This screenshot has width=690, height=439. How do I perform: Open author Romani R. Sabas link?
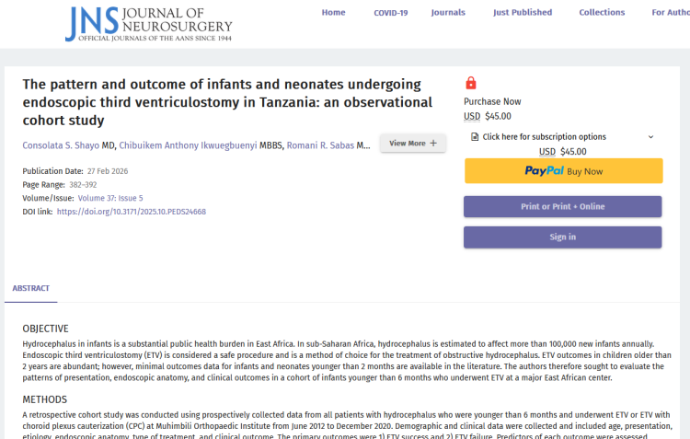(320, 145)
